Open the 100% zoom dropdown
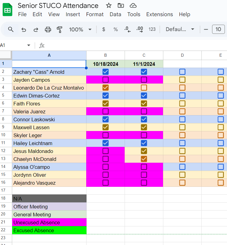Screen dimensions: 227x245 tap(80, 29)
